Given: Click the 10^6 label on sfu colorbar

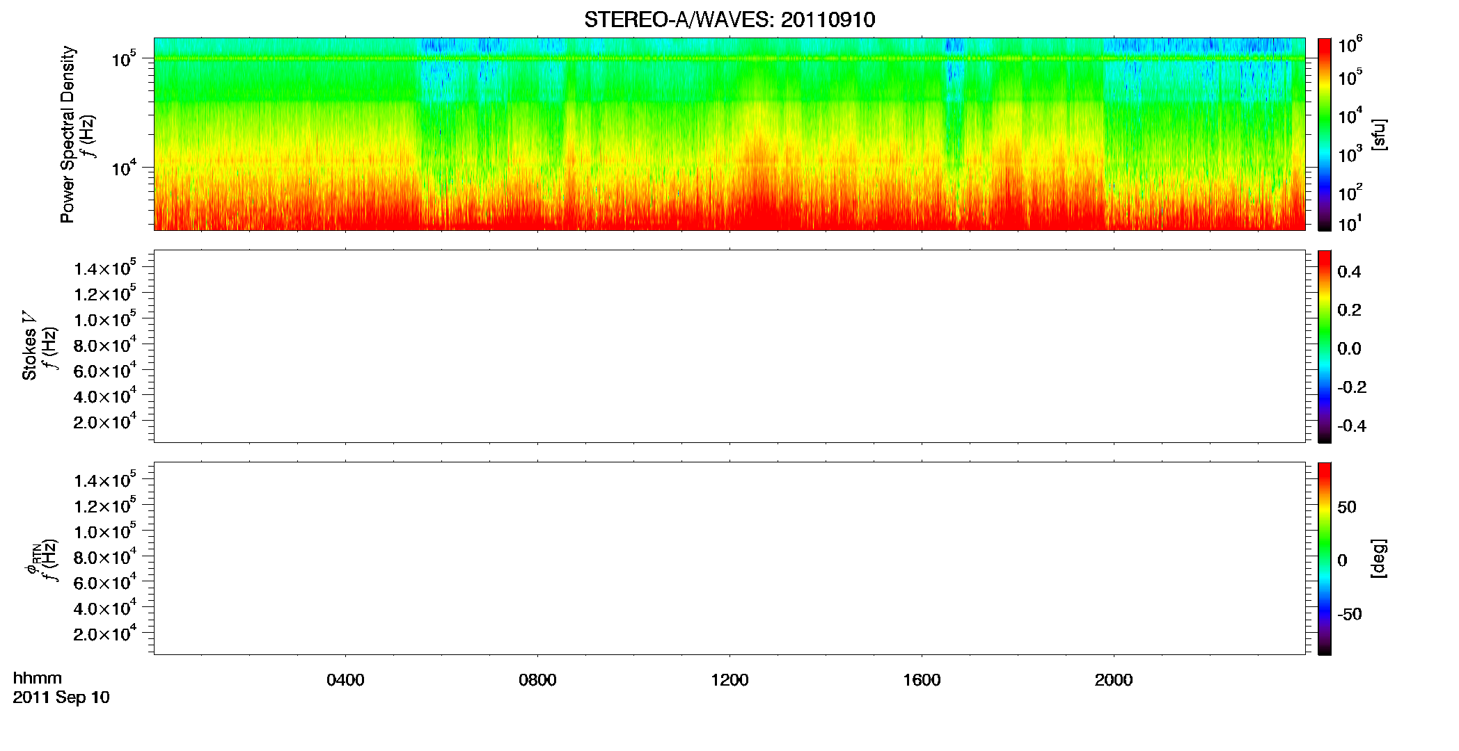Looking at the screenshot, I should [x=1350, y=45].
